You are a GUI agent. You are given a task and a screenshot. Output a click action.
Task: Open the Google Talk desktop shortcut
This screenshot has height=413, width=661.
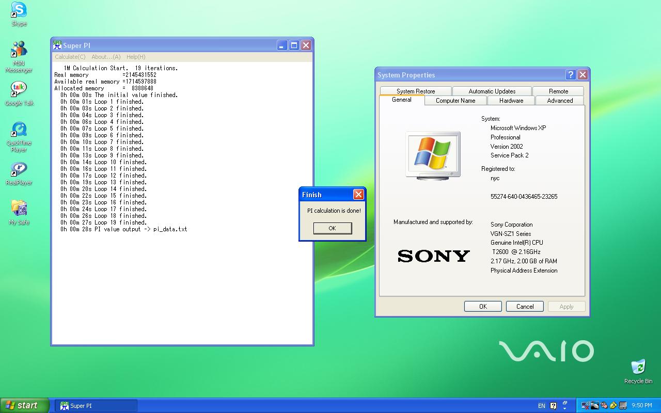[x=19, y=93]
